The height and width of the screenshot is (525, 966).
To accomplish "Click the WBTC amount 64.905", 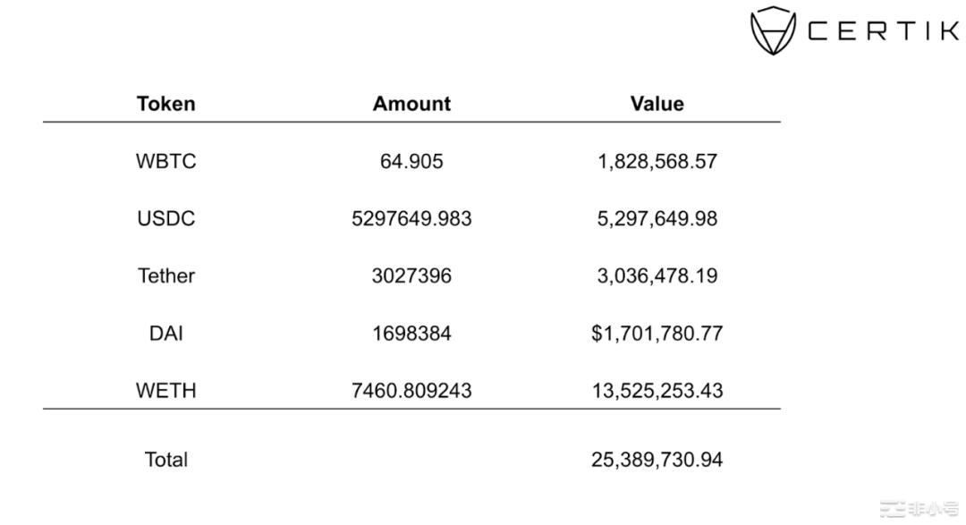I will (411, 161).
